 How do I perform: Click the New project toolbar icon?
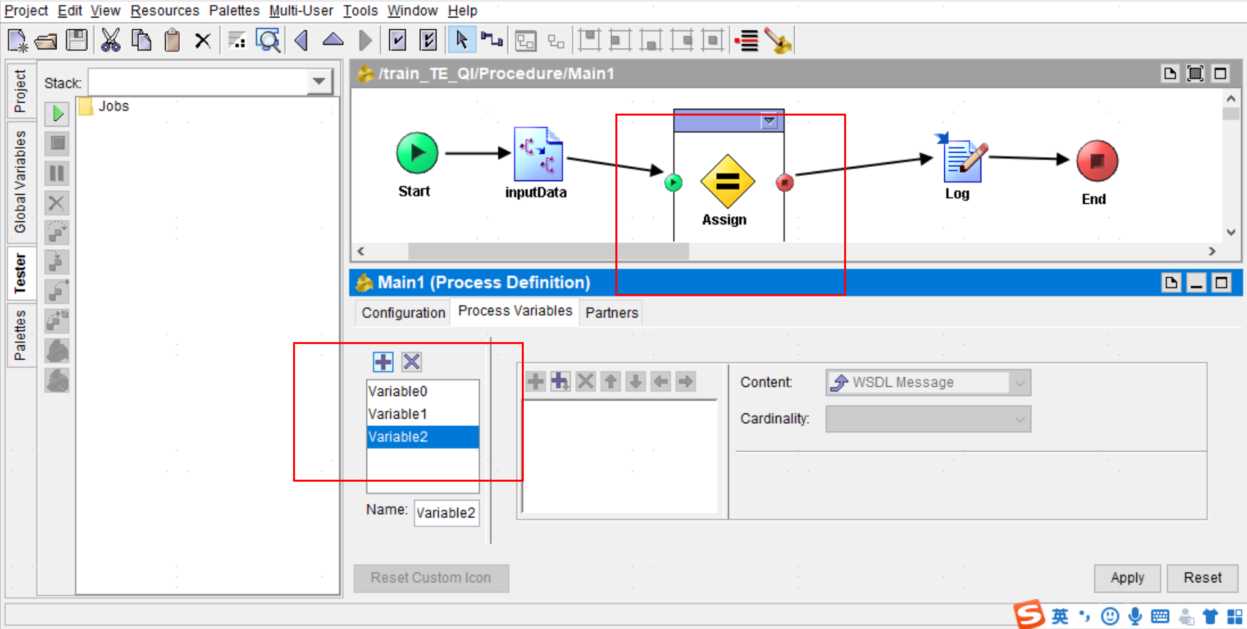18,41
